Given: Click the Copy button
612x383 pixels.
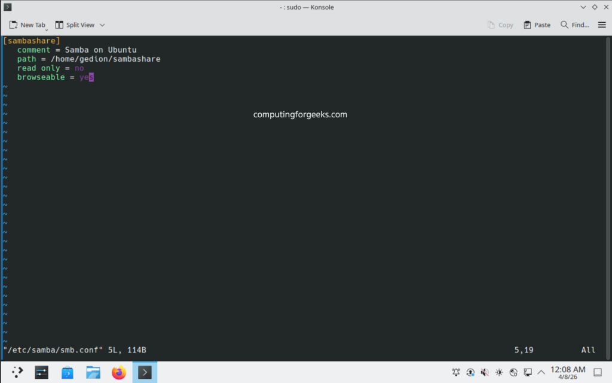Looking at the screenshot, I should point(501,25).
